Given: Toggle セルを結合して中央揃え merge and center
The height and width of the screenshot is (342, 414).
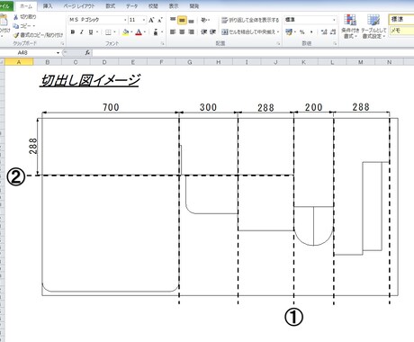Looking at the screenshot, I should (x=248, y=31).
